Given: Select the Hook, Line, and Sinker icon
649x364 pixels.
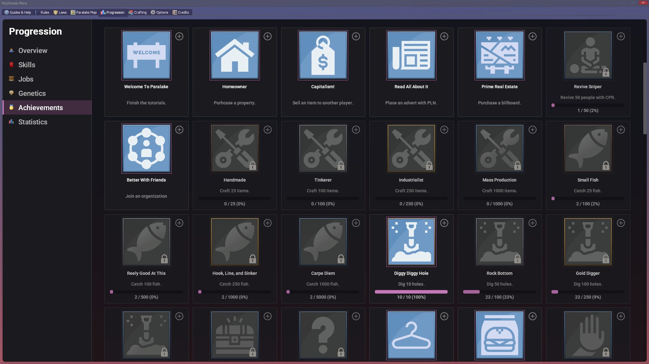Looking at the screenshot, I should point(235,242).
